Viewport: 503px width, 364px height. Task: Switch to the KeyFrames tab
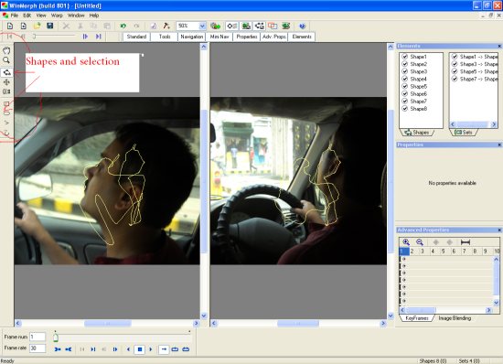tap(417, 318)
